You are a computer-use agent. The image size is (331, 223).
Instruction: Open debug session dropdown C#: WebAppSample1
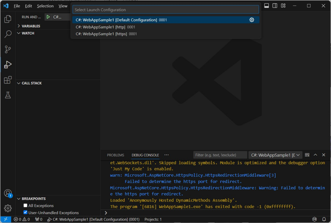click(x=275, y=155)
